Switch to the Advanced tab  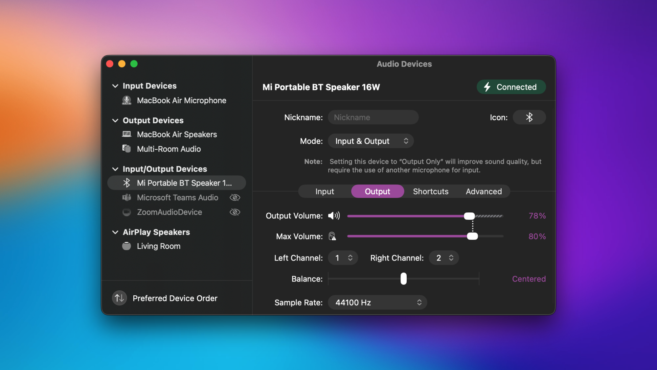coord(484,191)
